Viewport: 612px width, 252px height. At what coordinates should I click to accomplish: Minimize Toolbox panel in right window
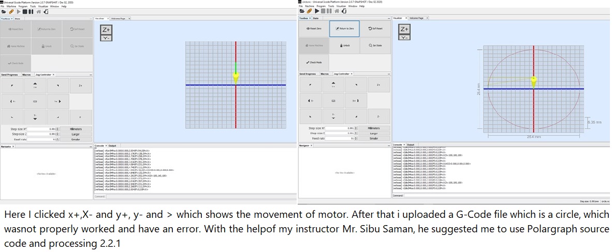click(389, 18)
